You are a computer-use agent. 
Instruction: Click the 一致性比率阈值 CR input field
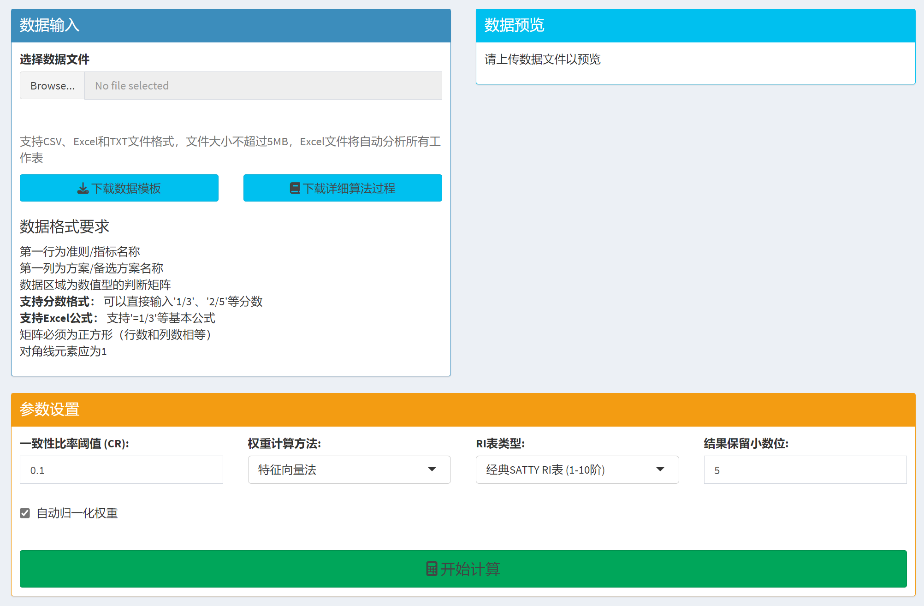121,470
